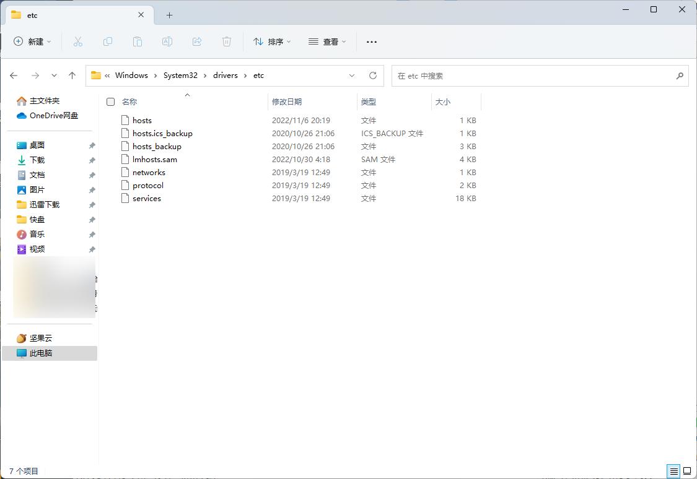This screenshot has width=697, height=479.
Task: Open the address bar history dropdown
Action: (352, 76)
